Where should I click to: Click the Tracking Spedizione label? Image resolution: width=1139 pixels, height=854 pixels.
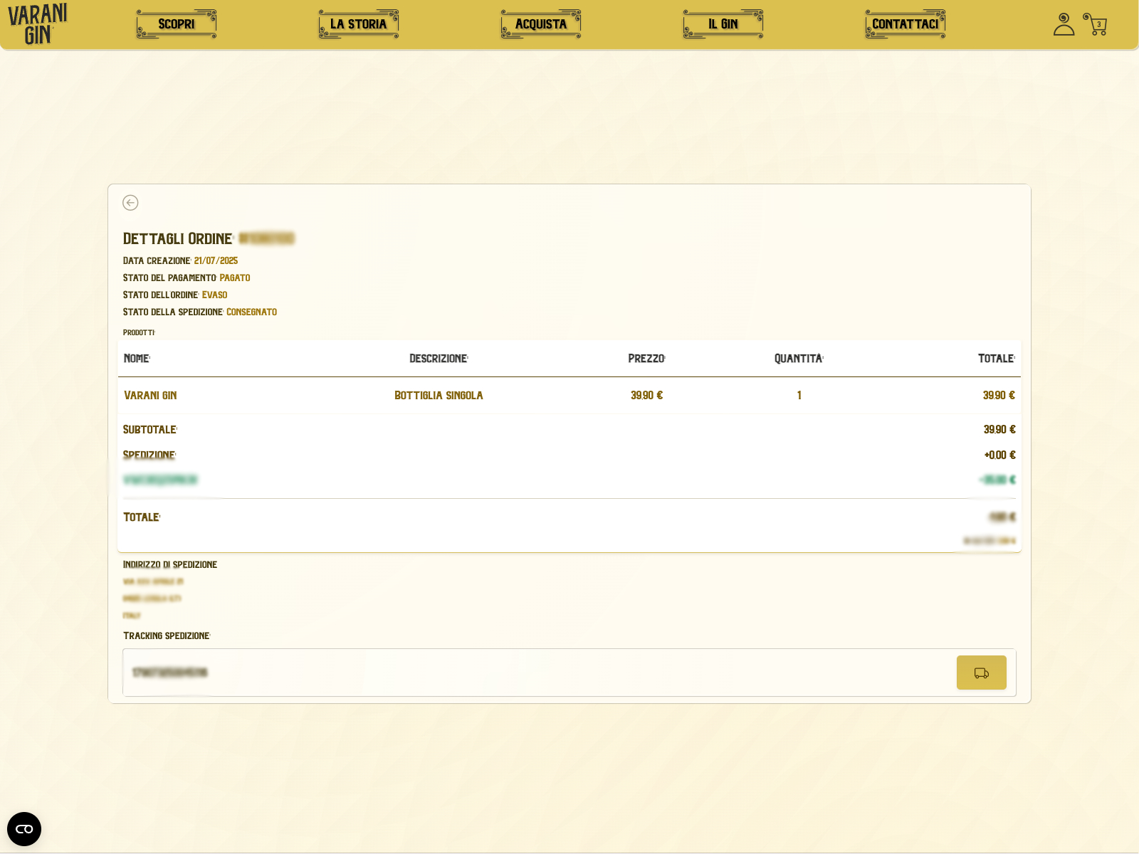(x=167, y=636)
